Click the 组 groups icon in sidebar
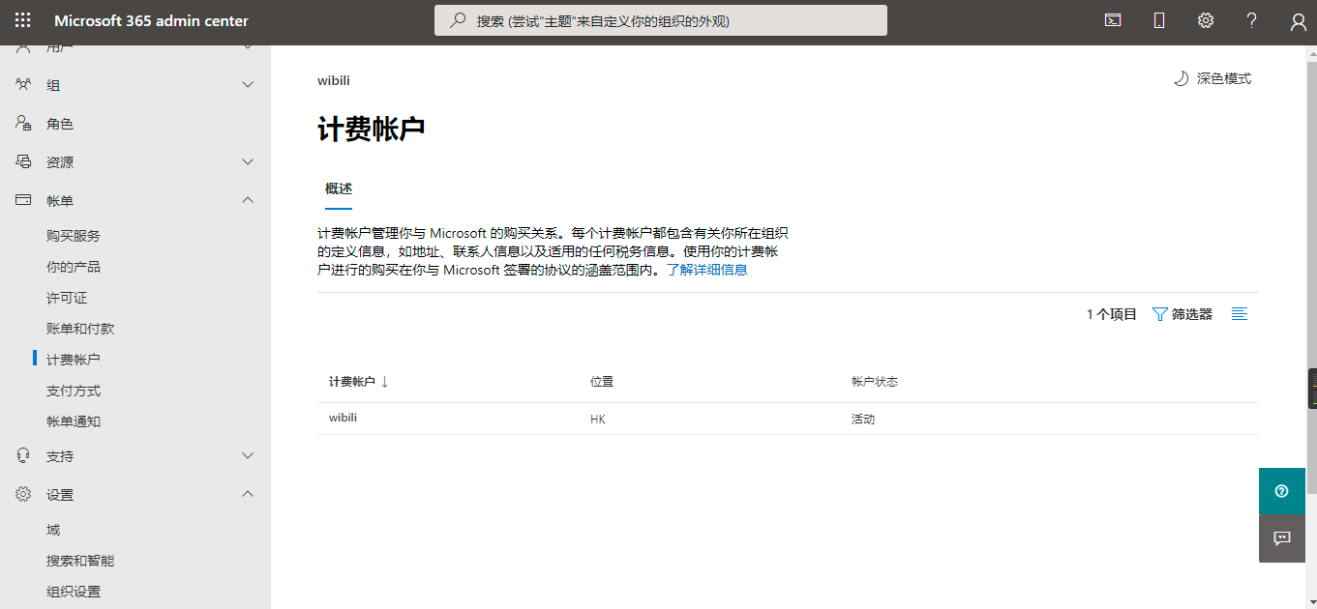The image size is (1317, 609). (x=23, y=85)
